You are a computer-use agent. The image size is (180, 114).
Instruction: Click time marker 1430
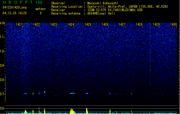click(173, 25)
